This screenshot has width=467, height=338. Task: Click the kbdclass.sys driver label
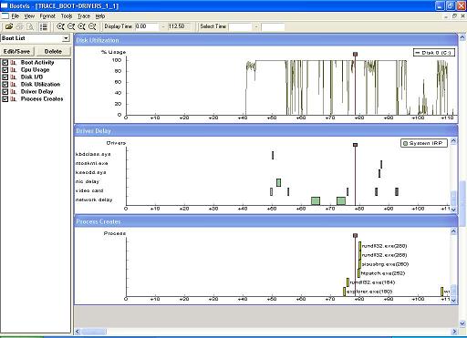pyautogui.click(x=93, y=154)
